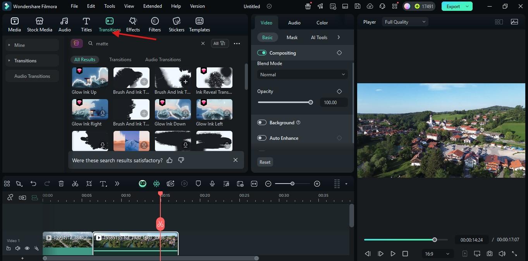Viewport: 528px width, 261px height.
Task: Select the Mask sub-tab
Action: pyautogui.click(x=292, y=37)
